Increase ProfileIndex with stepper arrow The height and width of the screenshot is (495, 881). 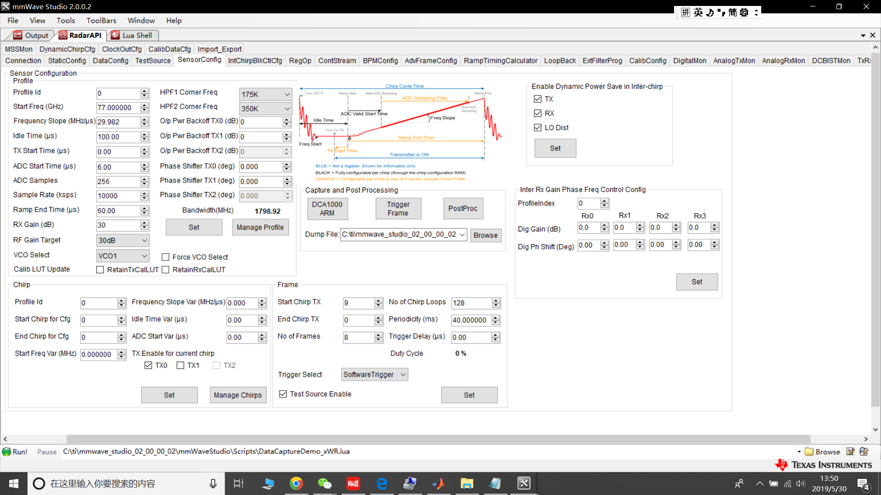coord(605,201)
